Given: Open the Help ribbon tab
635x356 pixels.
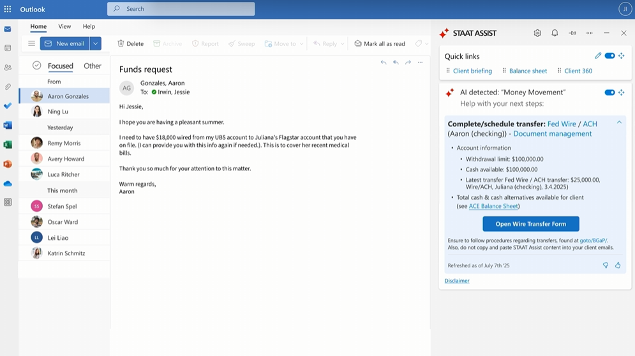Looking at the screenshot, I should click(89, 26).
